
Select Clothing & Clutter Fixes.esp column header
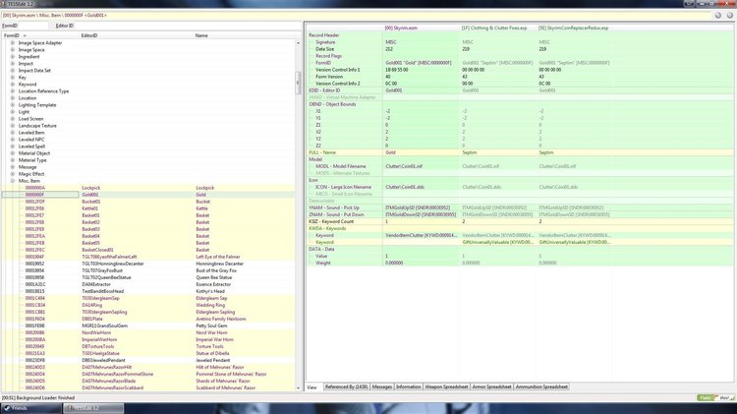[x=498, y=29]
